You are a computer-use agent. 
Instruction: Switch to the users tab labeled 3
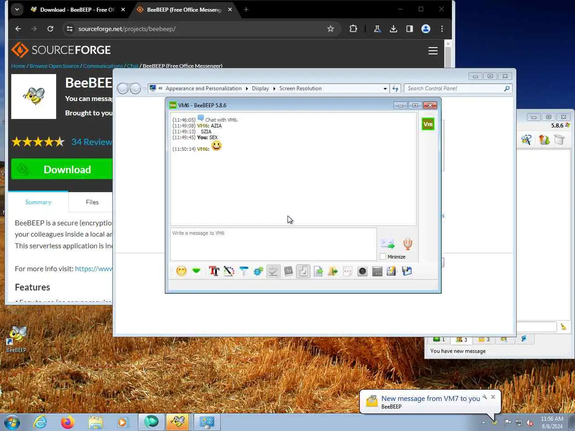(x=461, y=339)
